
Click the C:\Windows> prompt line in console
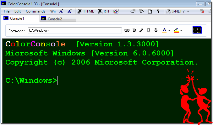coord(31,81)
